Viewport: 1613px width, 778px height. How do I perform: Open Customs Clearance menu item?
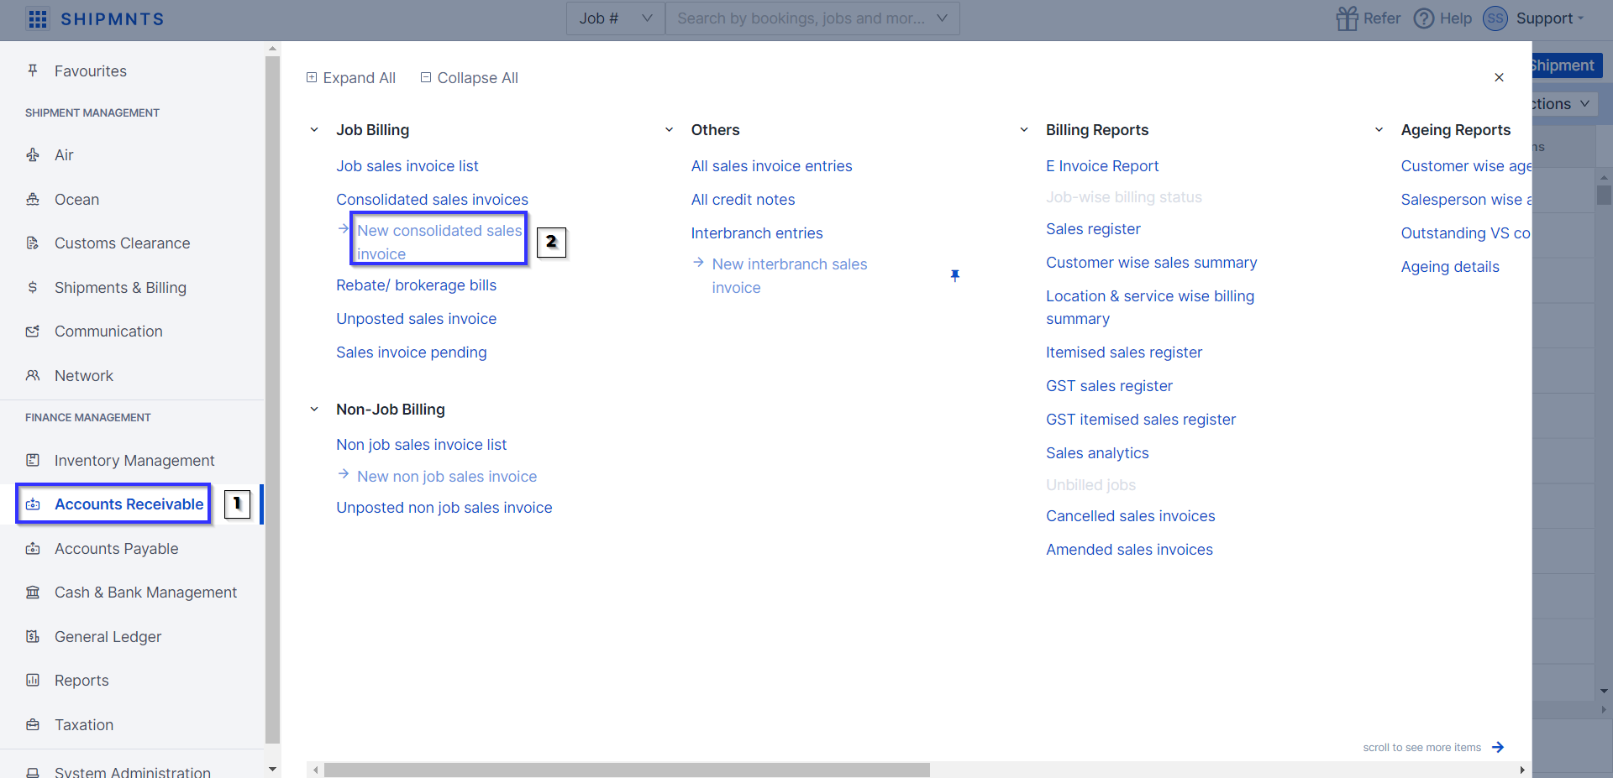(x=122, y=243)
